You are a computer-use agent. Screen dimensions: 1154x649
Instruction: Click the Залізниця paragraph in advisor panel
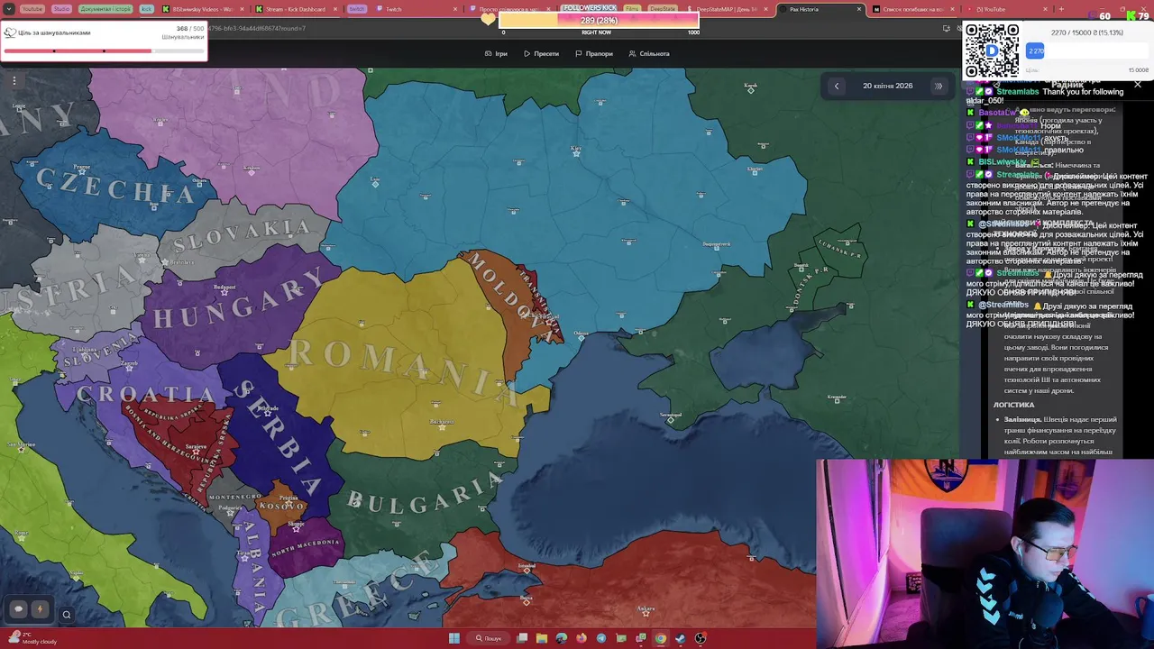(1060, 435)
